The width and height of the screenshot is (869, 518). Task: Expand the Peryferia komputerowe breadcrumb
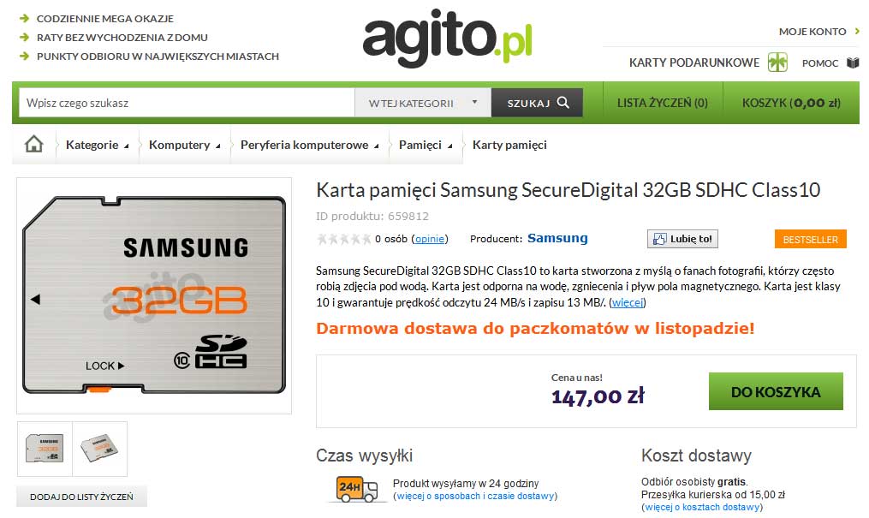pos(310,146)
